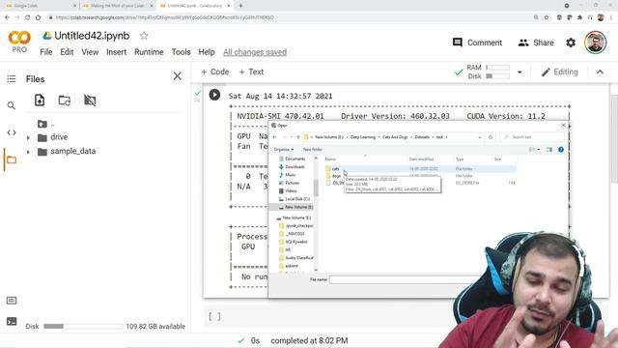The image size is (618, 348).
Task: Open help icon in Open dialog
Action: pos(561,150)
